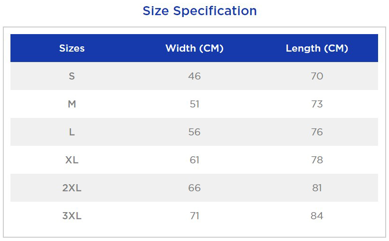Screen dimensions: 389x241
Task: Select width value 71 for size 3XL
Action: (x=194, y=216)
